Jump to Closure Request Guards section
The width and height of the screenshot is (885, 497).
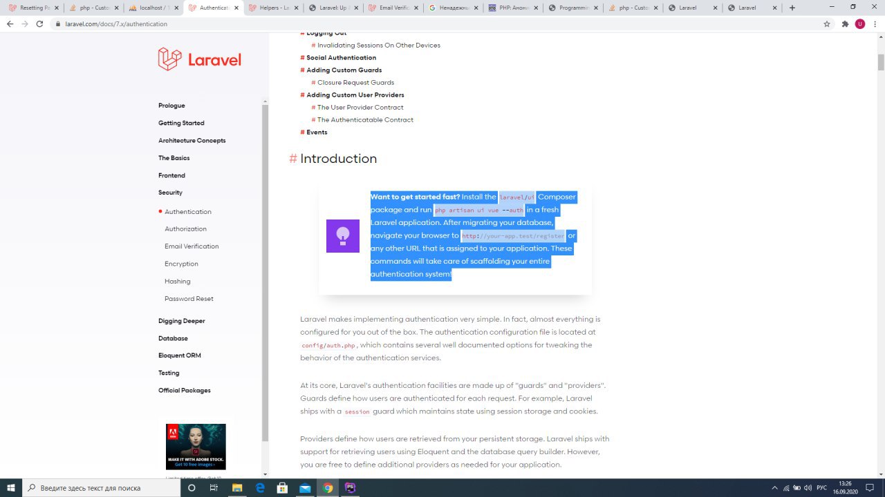(355, 82)
